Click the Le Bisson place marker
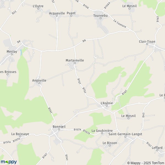 coord(110,145)
